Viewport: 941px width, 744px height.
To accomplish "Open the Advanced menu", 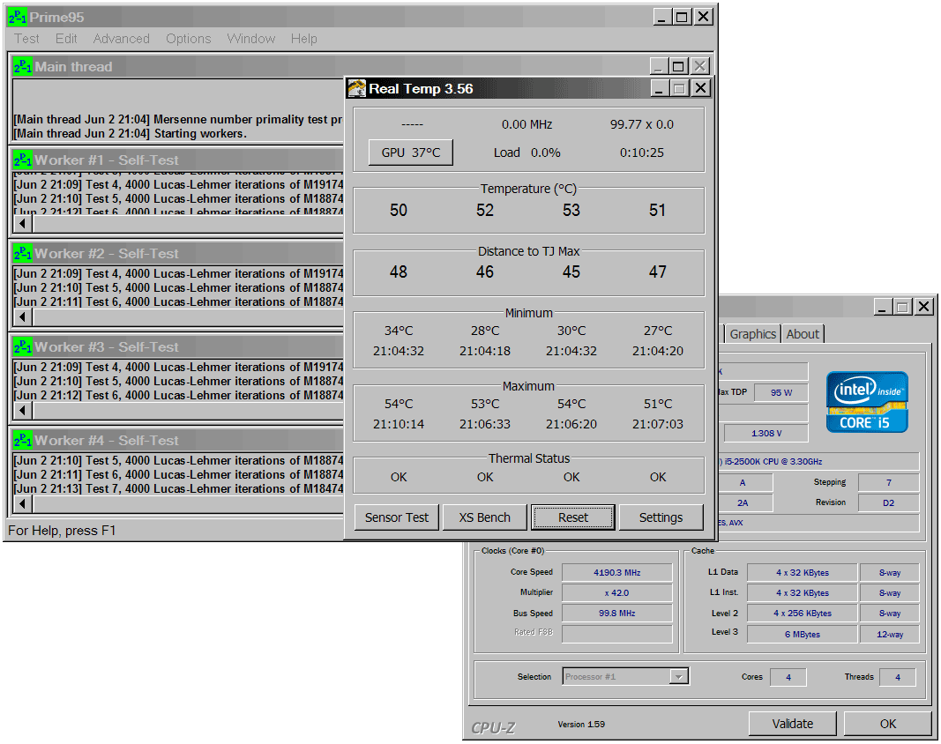I will coord(121,39).
